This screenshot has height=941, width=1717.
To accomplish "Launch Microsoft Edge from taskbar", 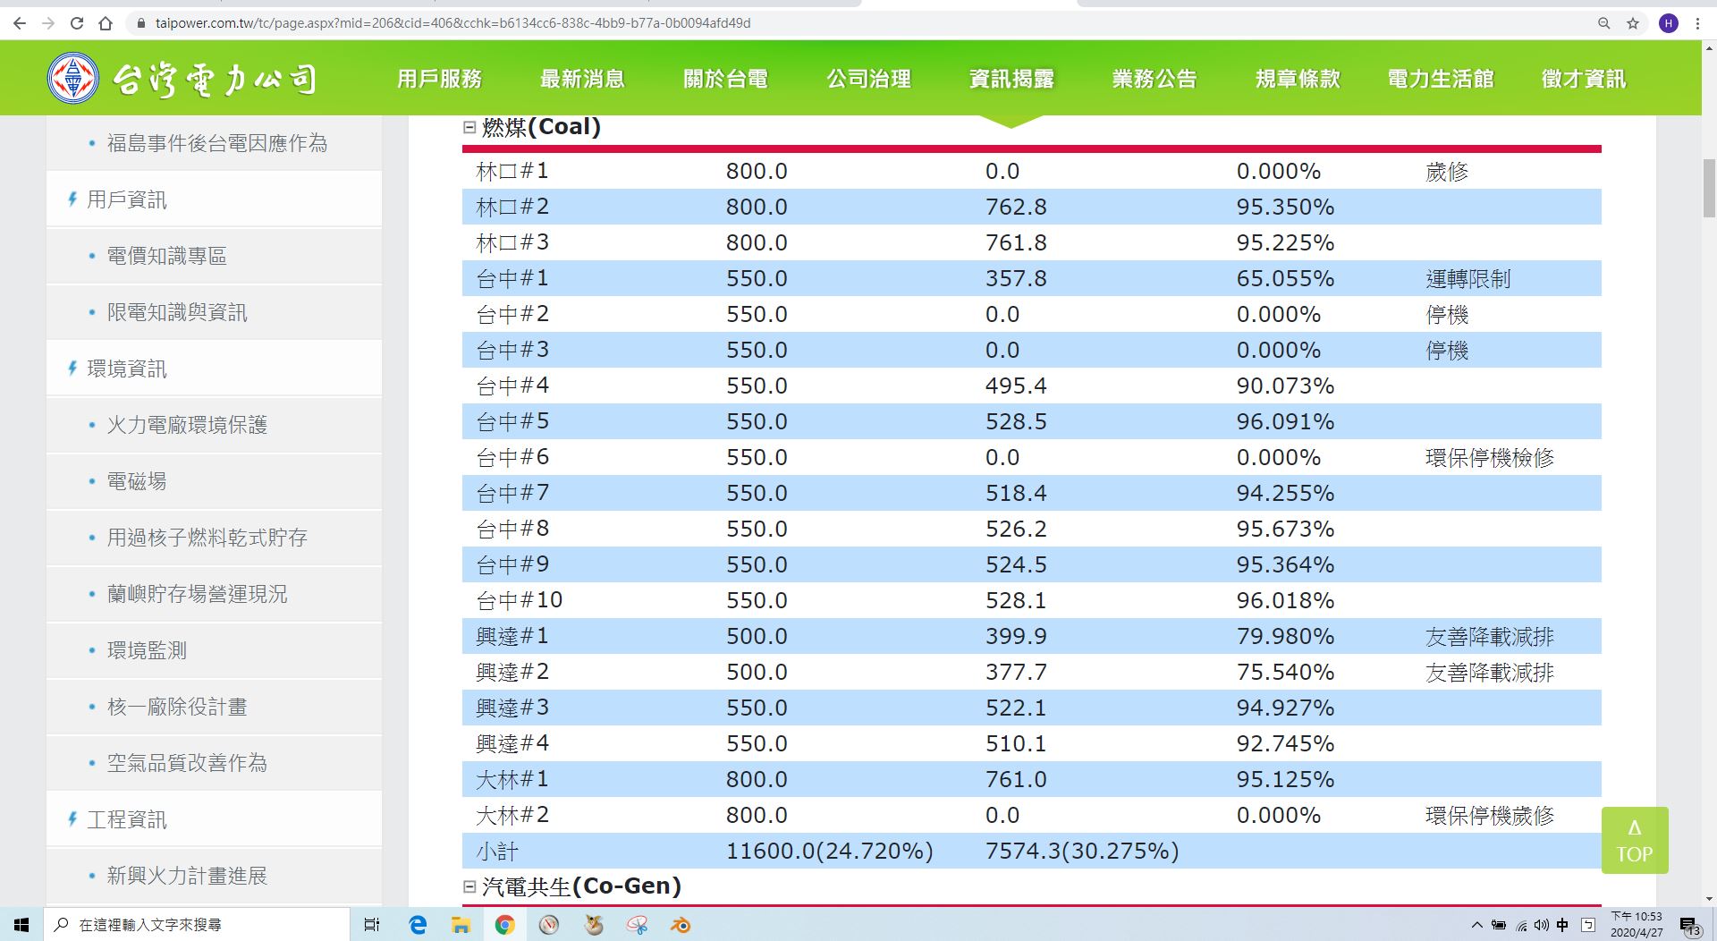I will 418,924.
